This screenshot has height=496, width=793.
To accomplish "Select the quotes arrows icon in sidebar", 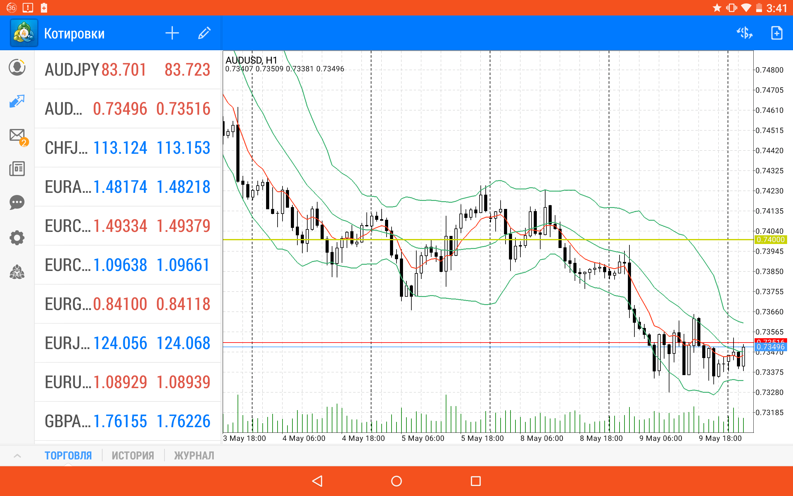I will [x=17, y=101].
